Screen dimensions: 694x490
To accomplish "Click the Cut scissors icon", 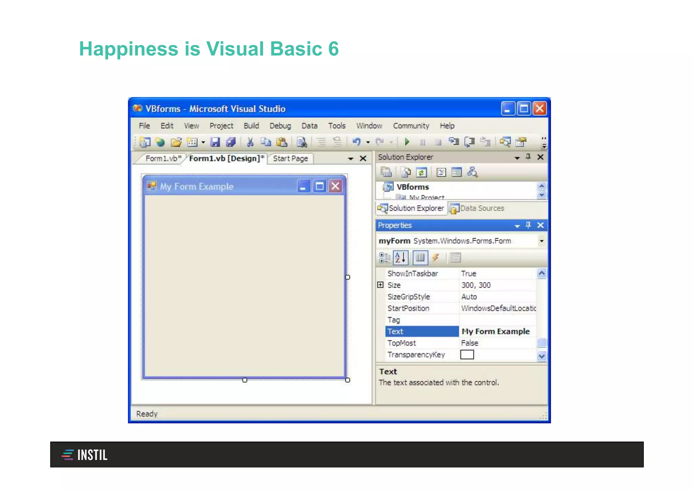I will [x=250, y=142].
